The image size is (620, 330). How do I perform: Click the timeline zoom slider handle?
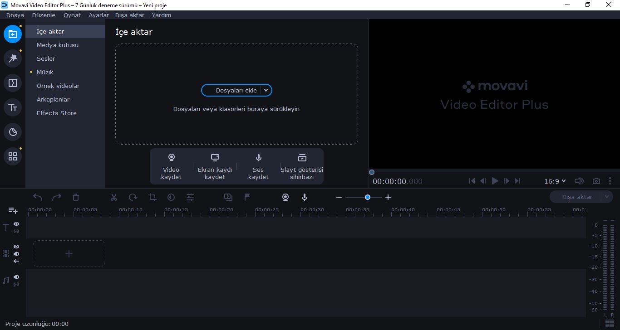pyautogui.click(x=368, y=197)
